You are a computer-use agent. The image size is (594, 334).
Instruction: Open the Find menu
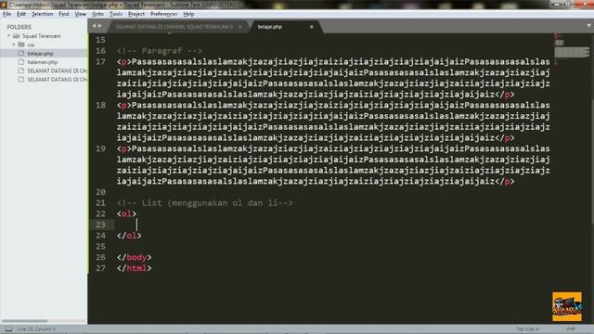(64, 14)
